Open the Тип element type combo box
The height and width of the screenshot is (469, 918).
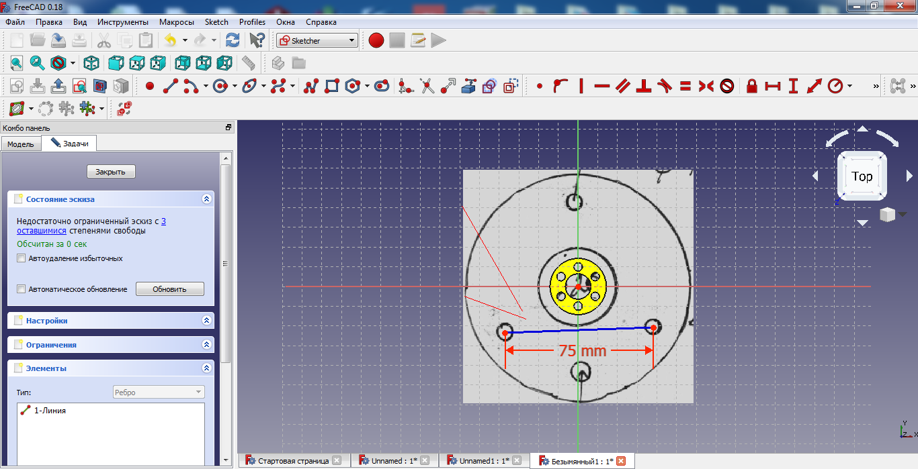click(x=159, y=393)
